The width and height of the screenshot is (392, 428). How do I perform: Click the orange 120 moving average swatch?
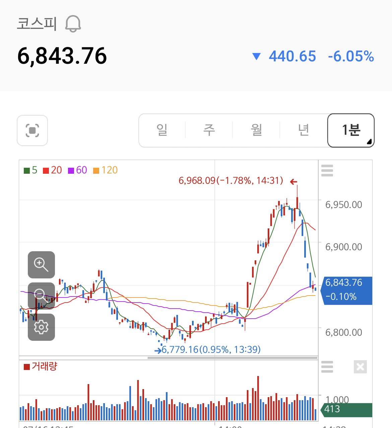(x=96, y=170)
